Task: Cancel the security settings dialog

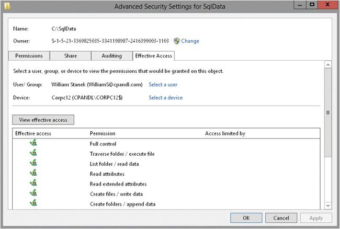Action: tap(281, 218)
